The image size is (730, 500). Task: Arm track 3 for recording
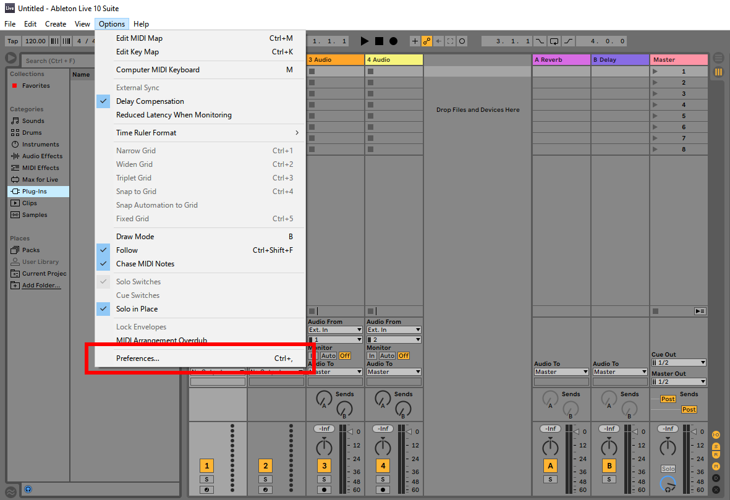pyautogui.click(x=324, y=489)
